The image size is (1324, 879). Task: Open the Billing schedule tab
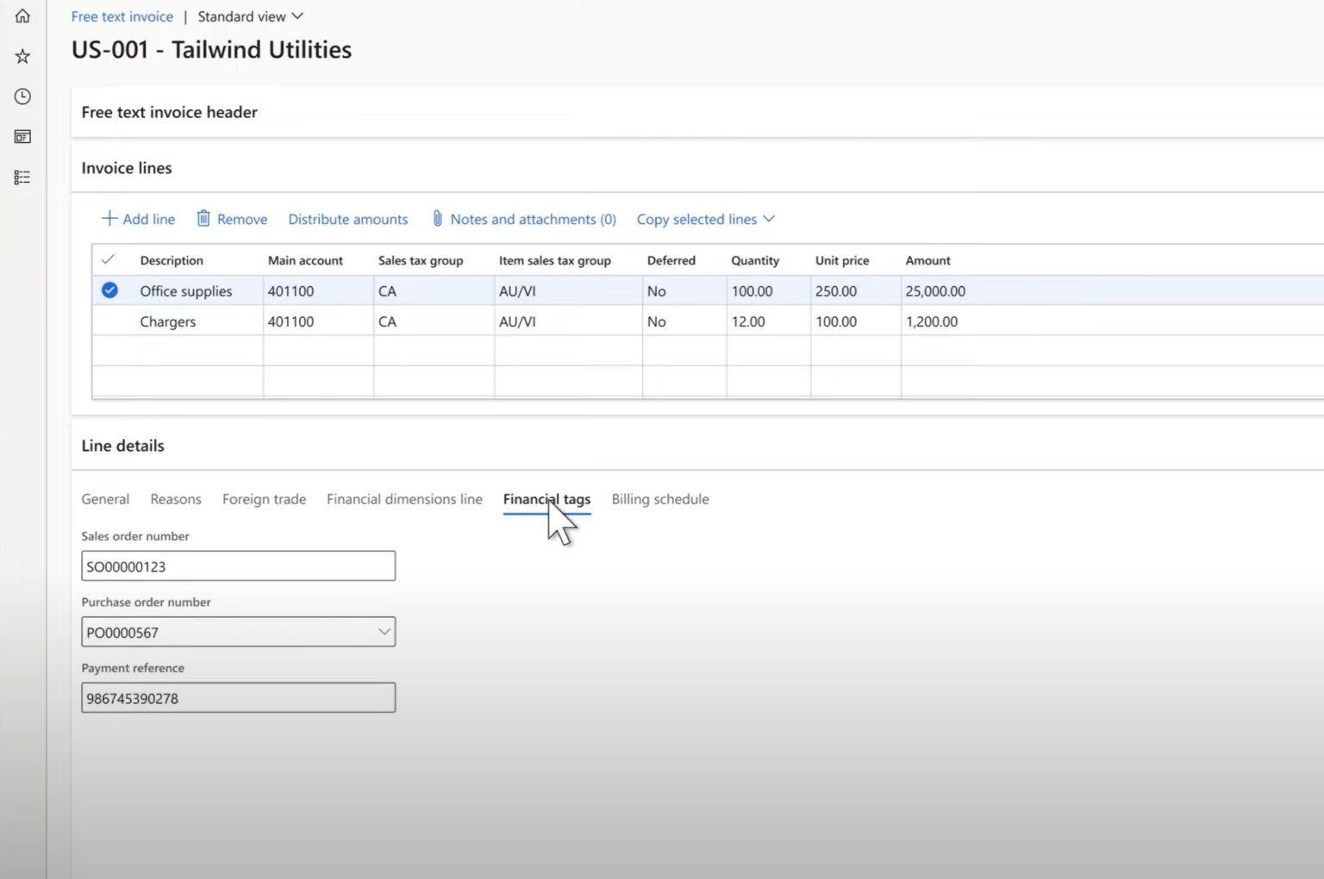point(659,499)
